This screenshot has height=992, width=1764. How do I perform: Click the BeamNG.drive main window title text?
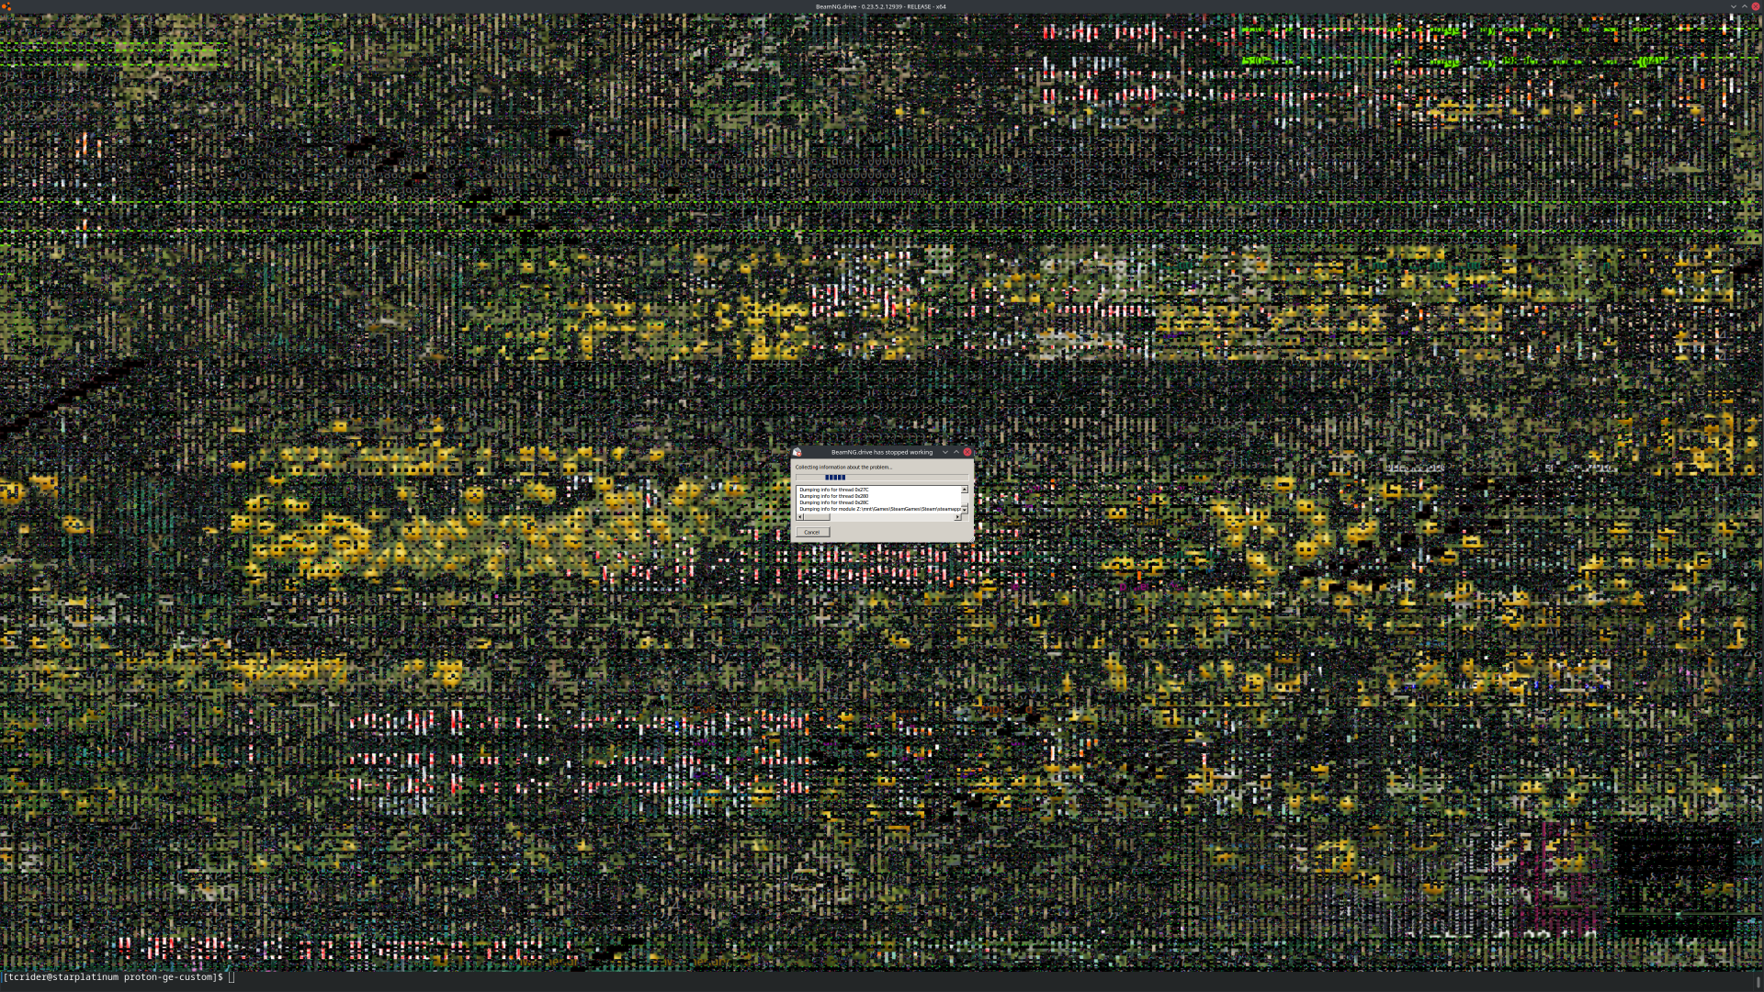[x=880, y=6]
